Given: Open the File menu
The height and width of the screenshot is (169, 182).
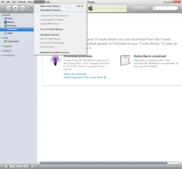Looking at the screenshot, I should point(3,2).
